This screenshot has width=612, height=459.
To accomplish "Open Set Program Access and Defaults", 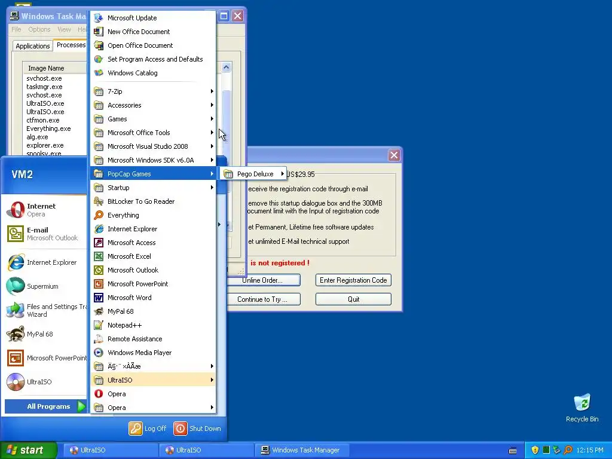I will [154, 59].
